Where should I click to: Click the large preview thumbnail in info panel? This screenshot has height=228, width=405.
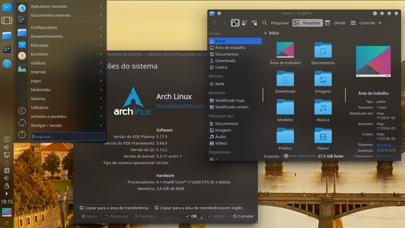(x=373, y=61)
